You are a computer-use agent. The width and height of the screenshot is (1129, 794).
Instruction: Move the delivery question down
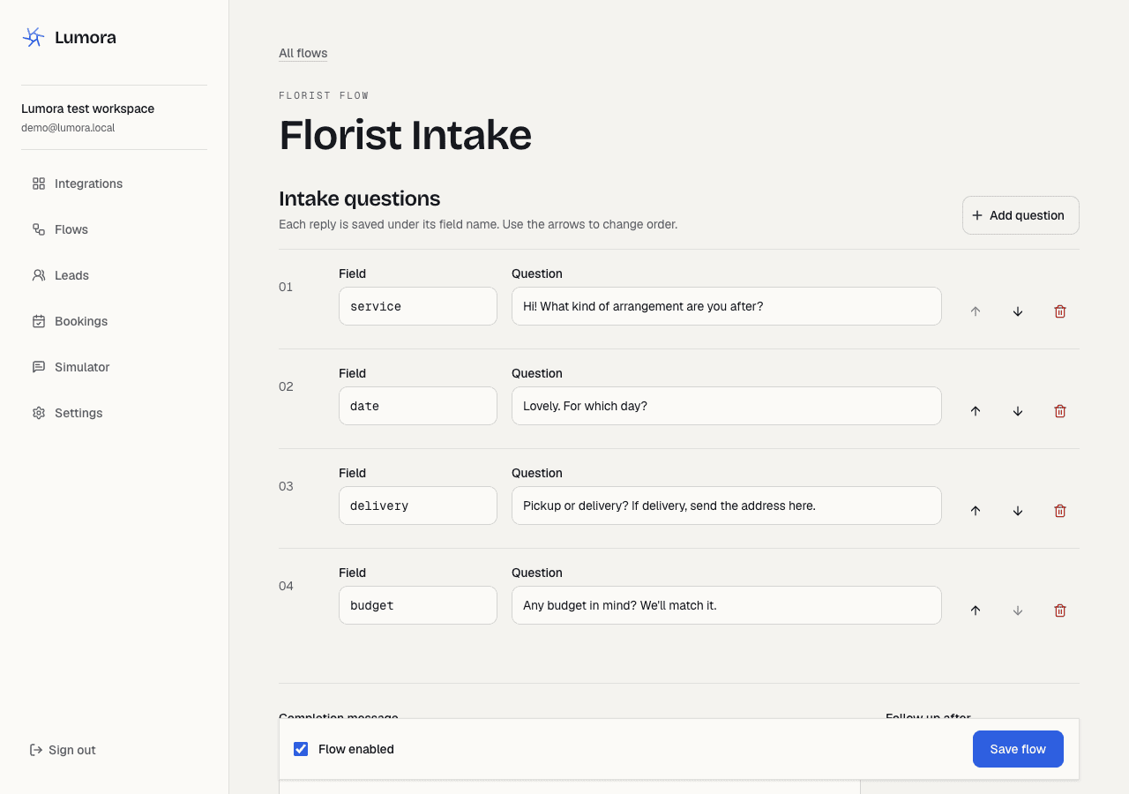click(x=1018, y=511)
